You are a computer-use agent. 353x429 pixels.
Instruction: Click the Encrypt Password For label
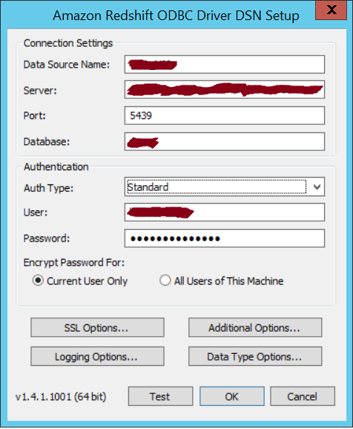coord(74,262)
